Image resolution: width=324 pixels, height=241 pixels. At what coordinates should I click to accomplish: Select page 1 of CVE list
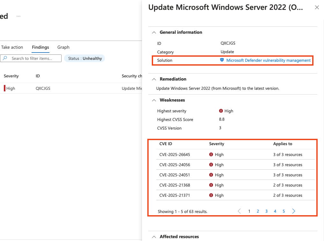tap(249, 211)
